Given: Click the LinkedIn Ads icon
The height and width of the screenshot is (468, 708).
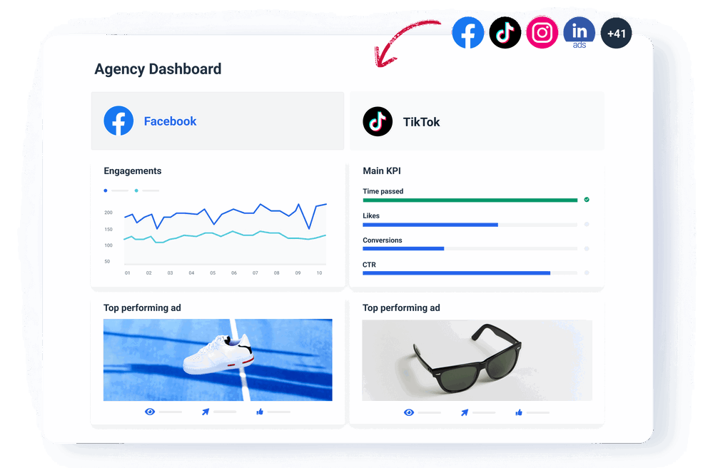Looking at the screenshot, I should tap(579, 32).
